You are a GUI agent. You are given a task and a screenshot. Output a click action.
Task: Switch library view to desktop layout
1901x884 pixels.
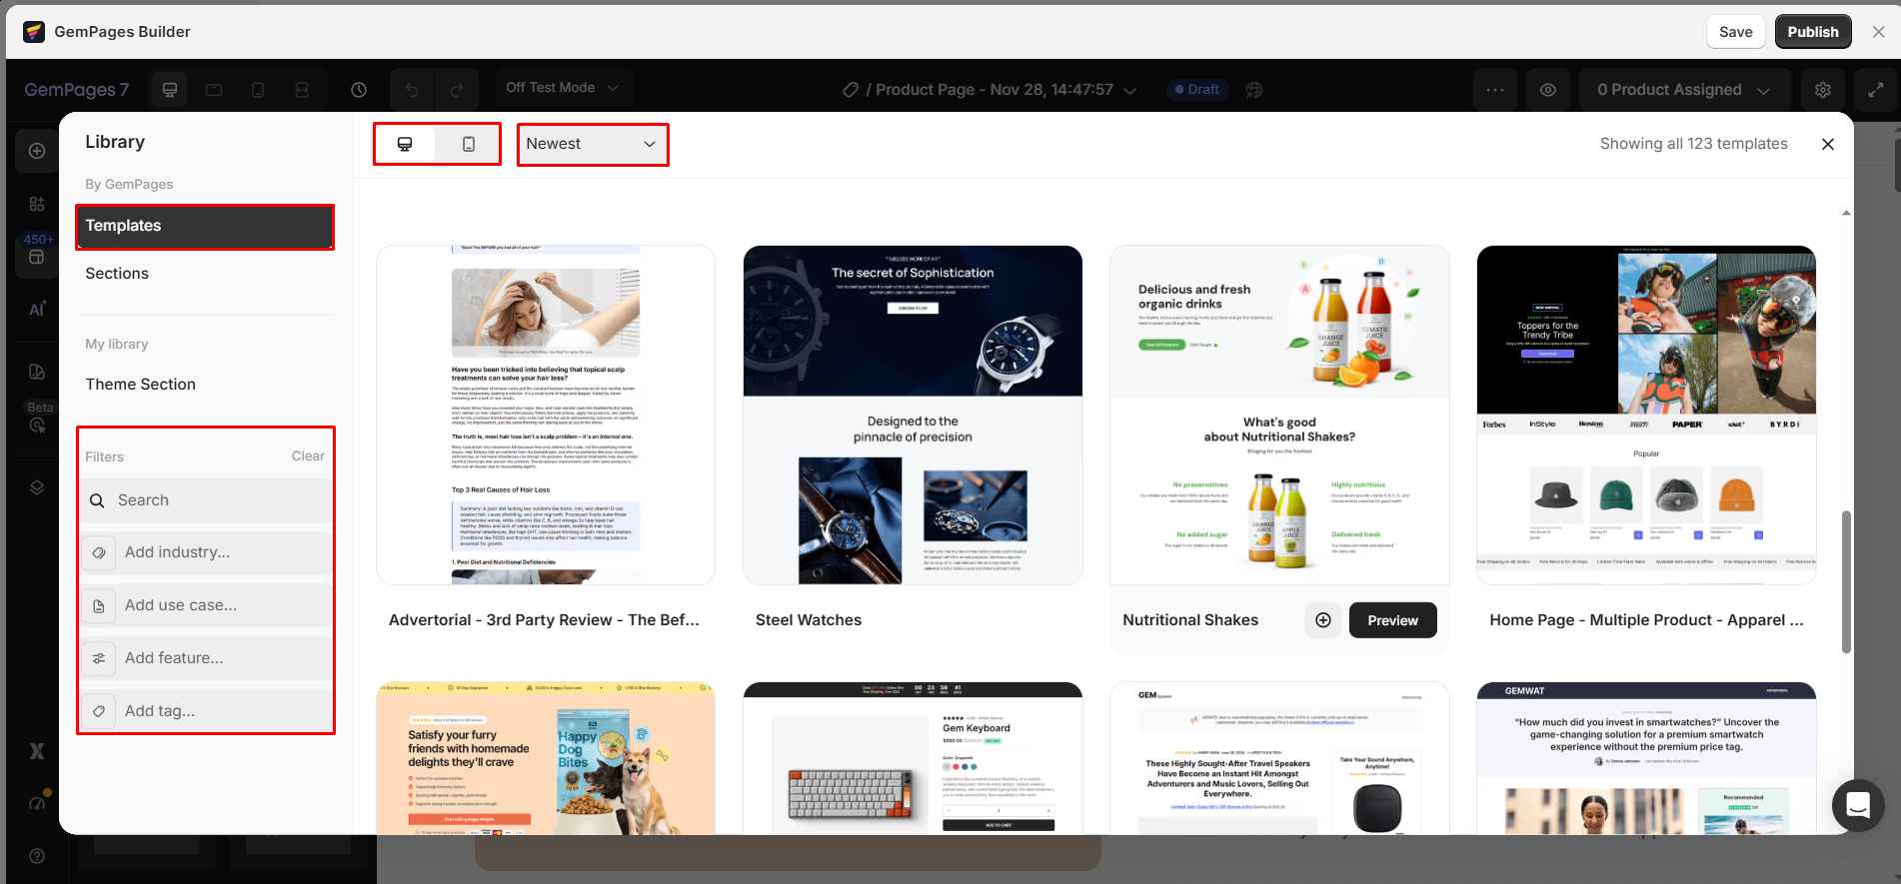tap(405, 144)
